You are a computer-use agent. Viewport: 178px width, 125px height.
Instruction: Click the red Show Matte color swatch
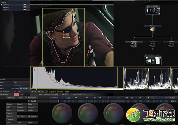click(16, 95)
